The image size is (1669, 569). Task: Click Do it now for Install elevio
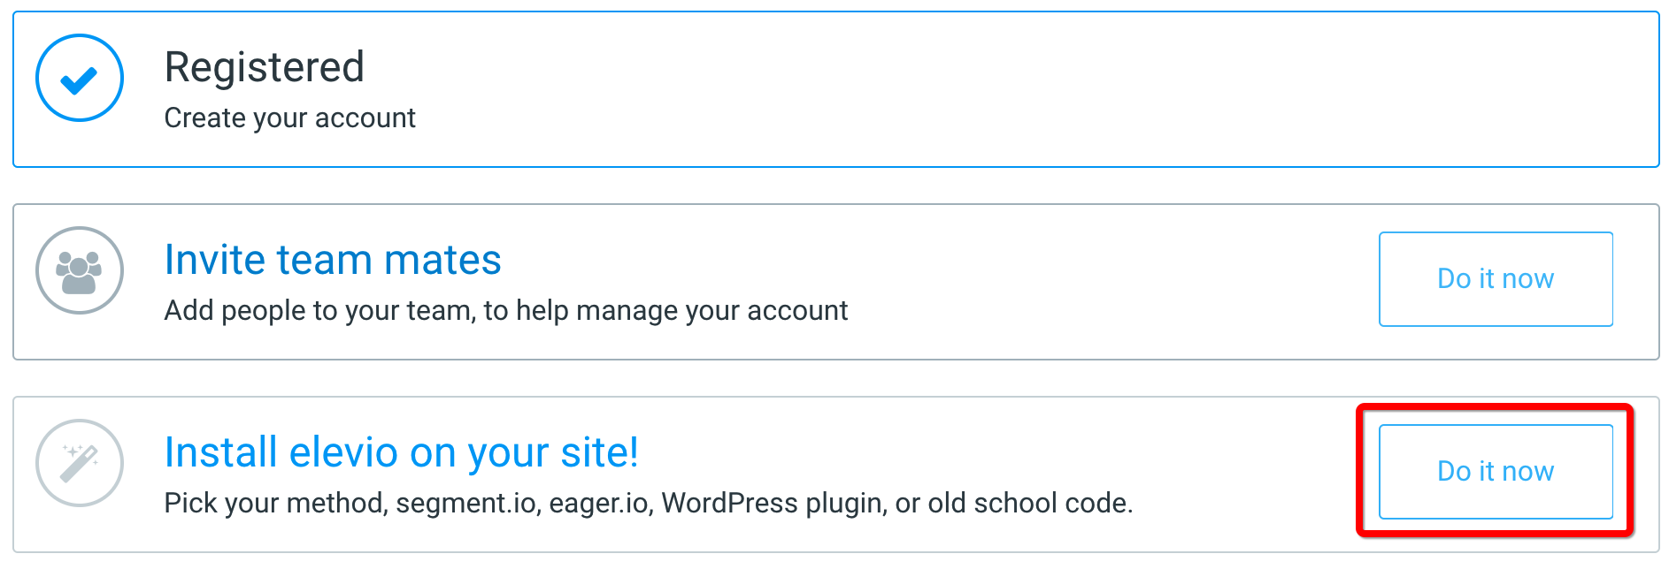tap(1496, 472)
